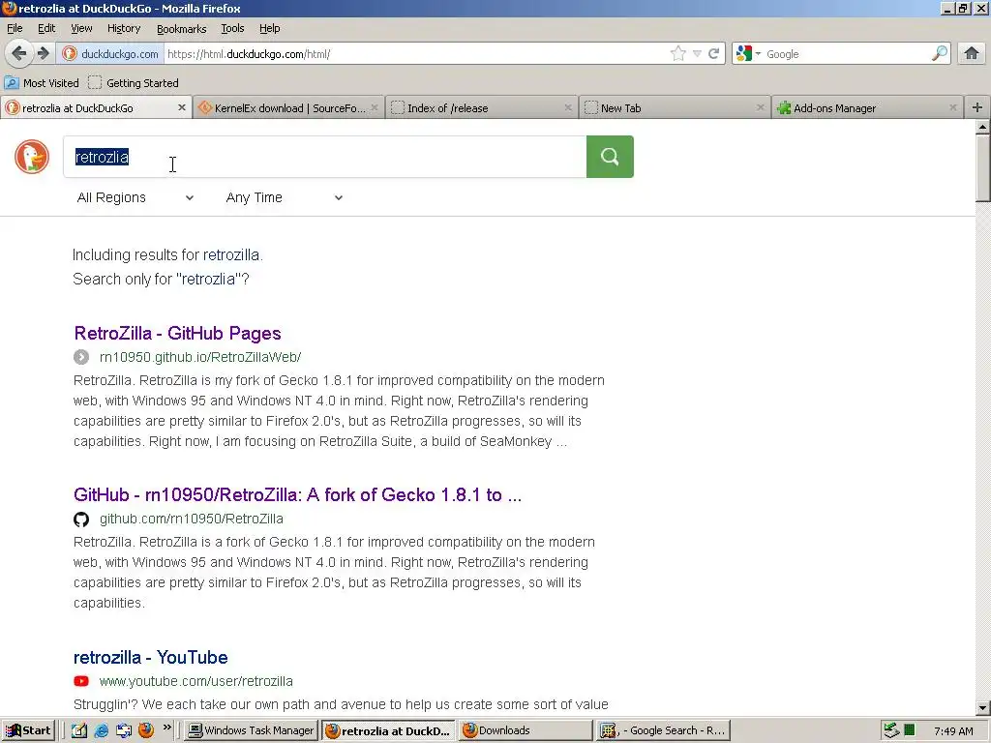
Task: Switch to Google Search taskbar window
Action: pyautogui.click(x=663, y=730)
